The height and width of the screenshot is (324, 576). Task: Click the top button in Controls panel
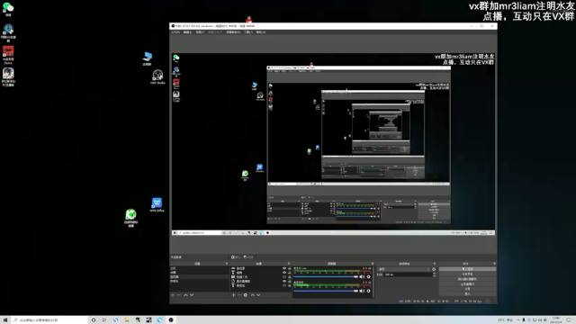[x=467, y=269]
